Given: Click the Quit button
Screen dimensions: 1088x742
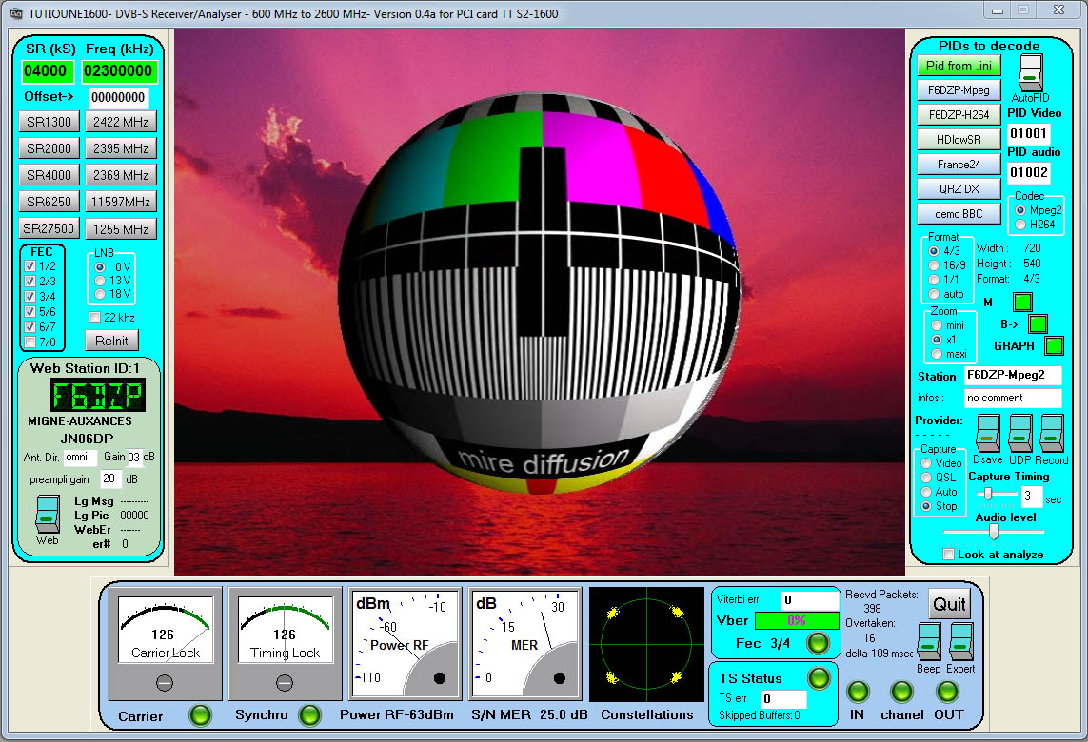Looking at the screenshot, I should (949, 604).
